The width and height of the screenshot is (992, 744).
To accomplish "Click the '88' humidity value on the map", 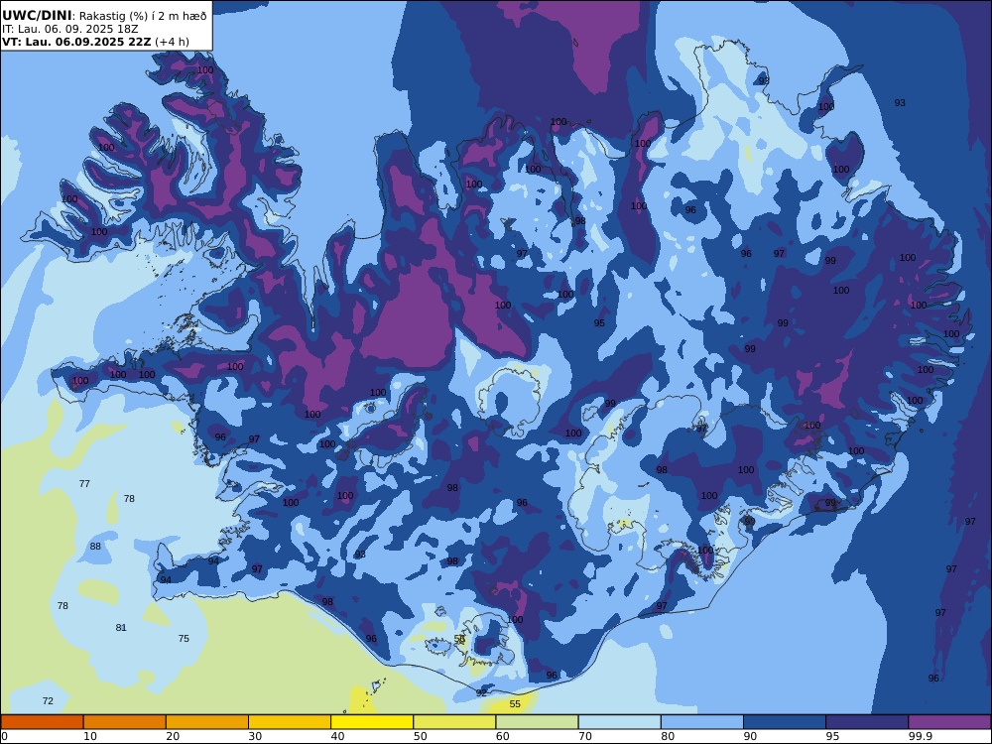I will coord(95,546).
